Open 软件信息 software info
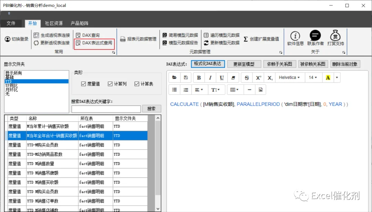 pyautogui.click(x=296, y=38)
